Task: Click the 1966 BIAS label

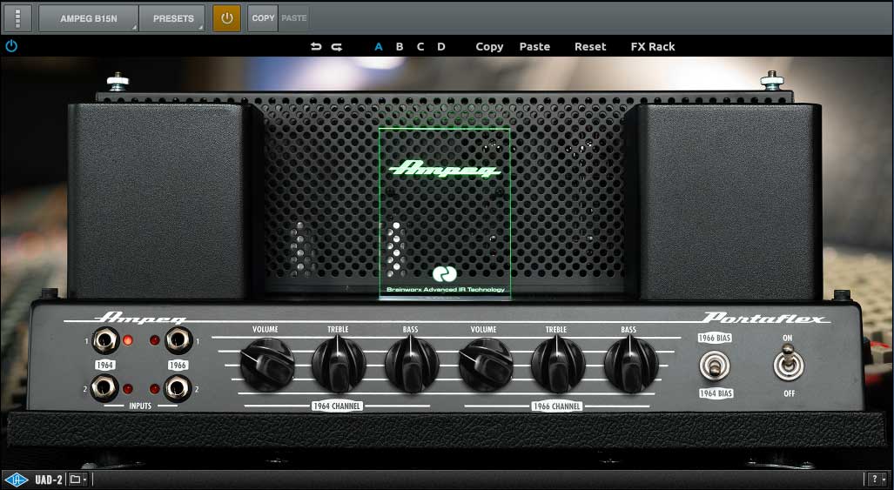Action: (715, 338)
